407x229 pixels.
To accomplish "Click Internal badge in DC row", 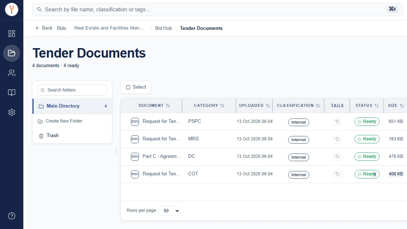I will pyautogui.click(x=298, y=157).
